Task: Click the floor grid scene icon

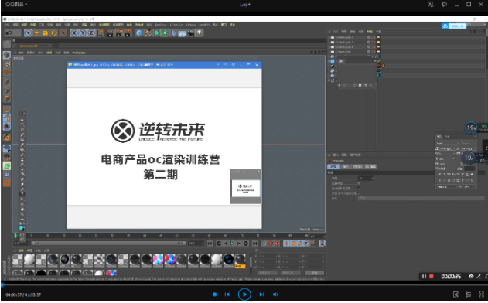Action: coord(182,33)
